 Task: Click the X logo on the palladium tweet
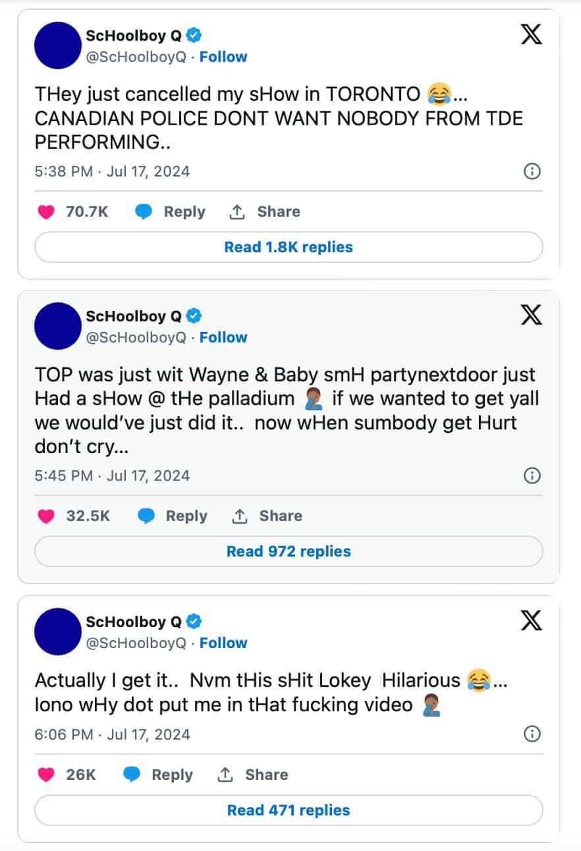[531, 315]
